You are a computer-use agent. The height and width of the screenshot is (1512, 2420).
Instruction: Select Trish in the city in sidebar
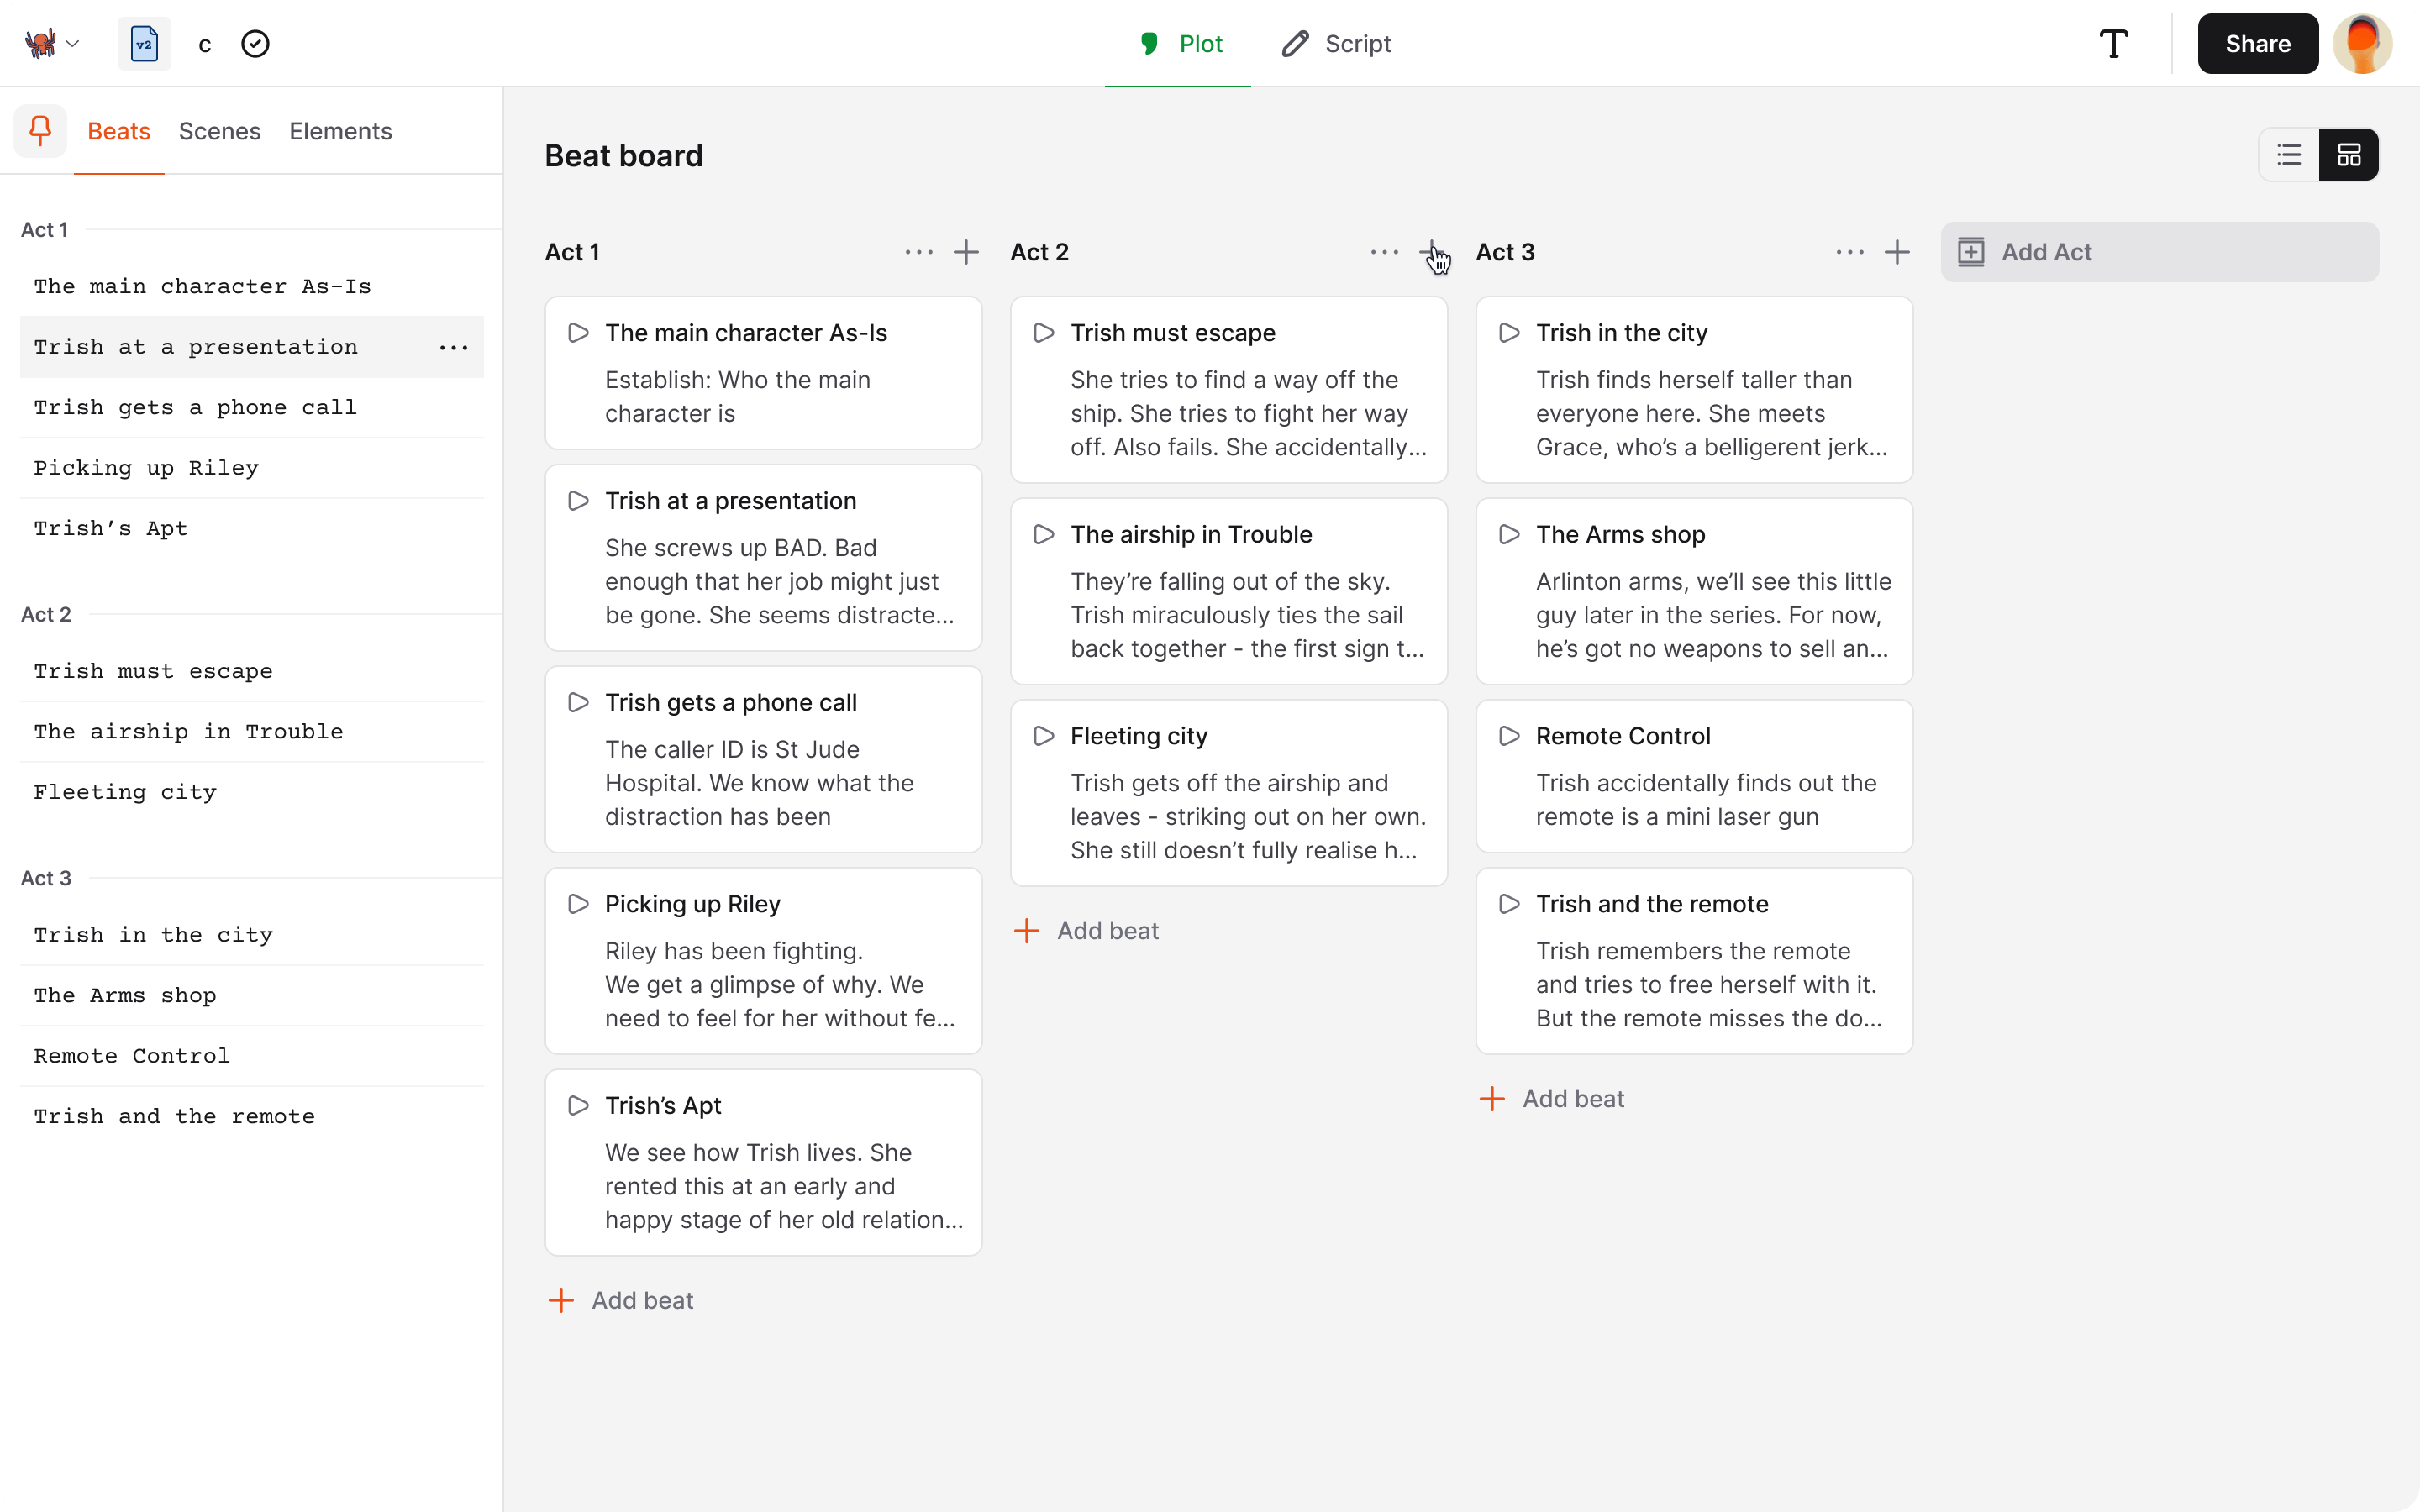tap(252, 935)
